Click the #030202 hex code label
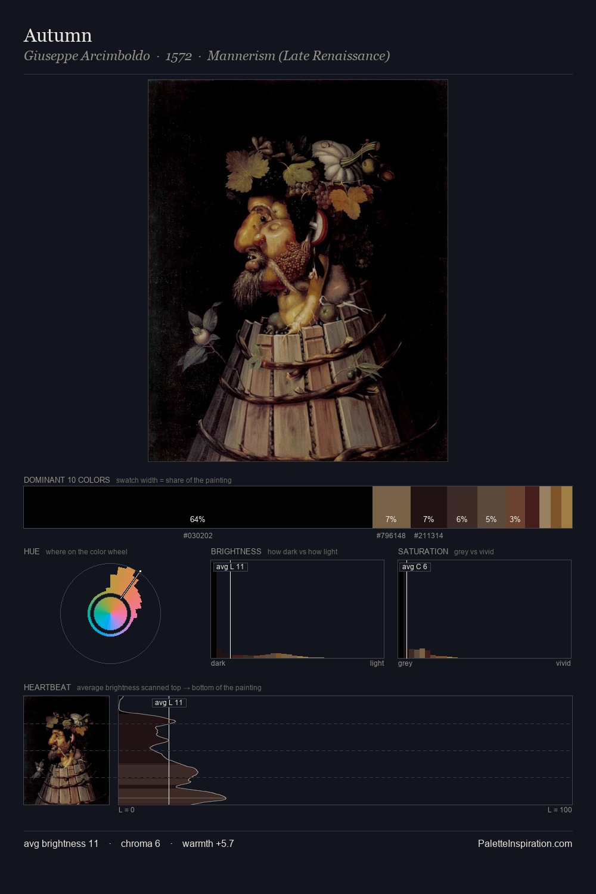Screen dimensions: 596x894 point(198,536)
